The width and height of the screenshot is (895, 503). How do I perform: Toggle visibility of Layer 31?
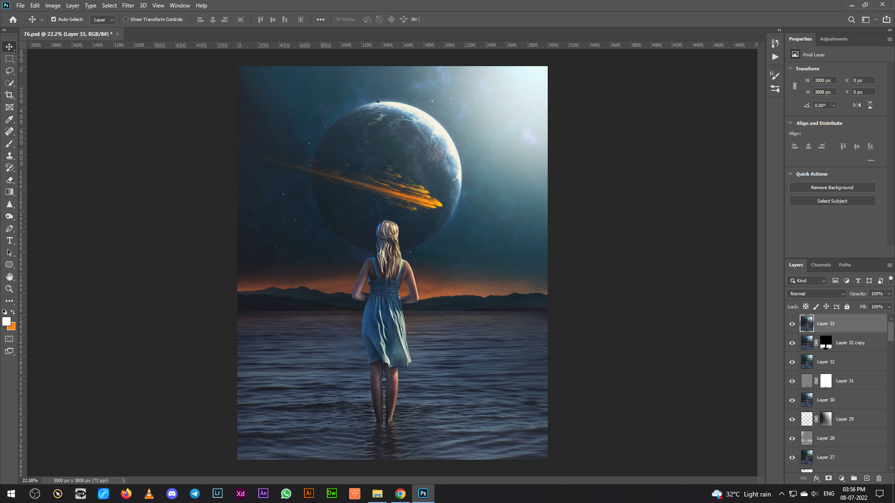click(x=792, y=381)
